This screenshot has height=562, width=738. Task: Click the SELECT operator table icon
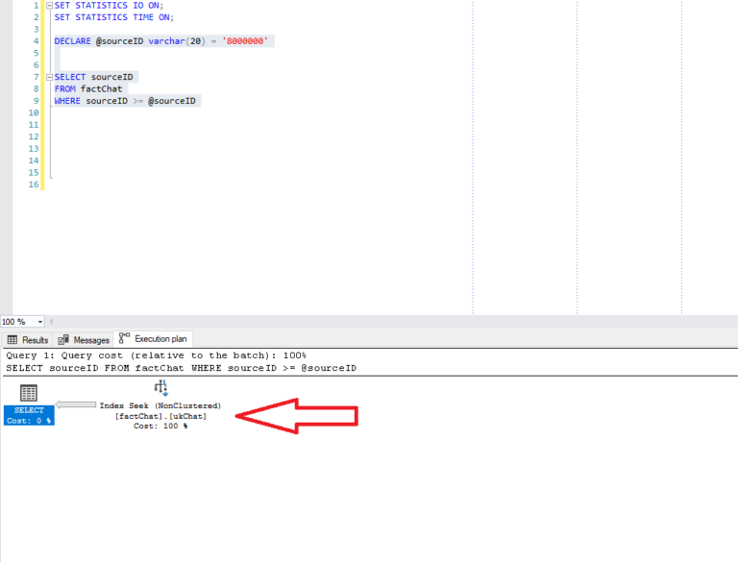point(29,392)
